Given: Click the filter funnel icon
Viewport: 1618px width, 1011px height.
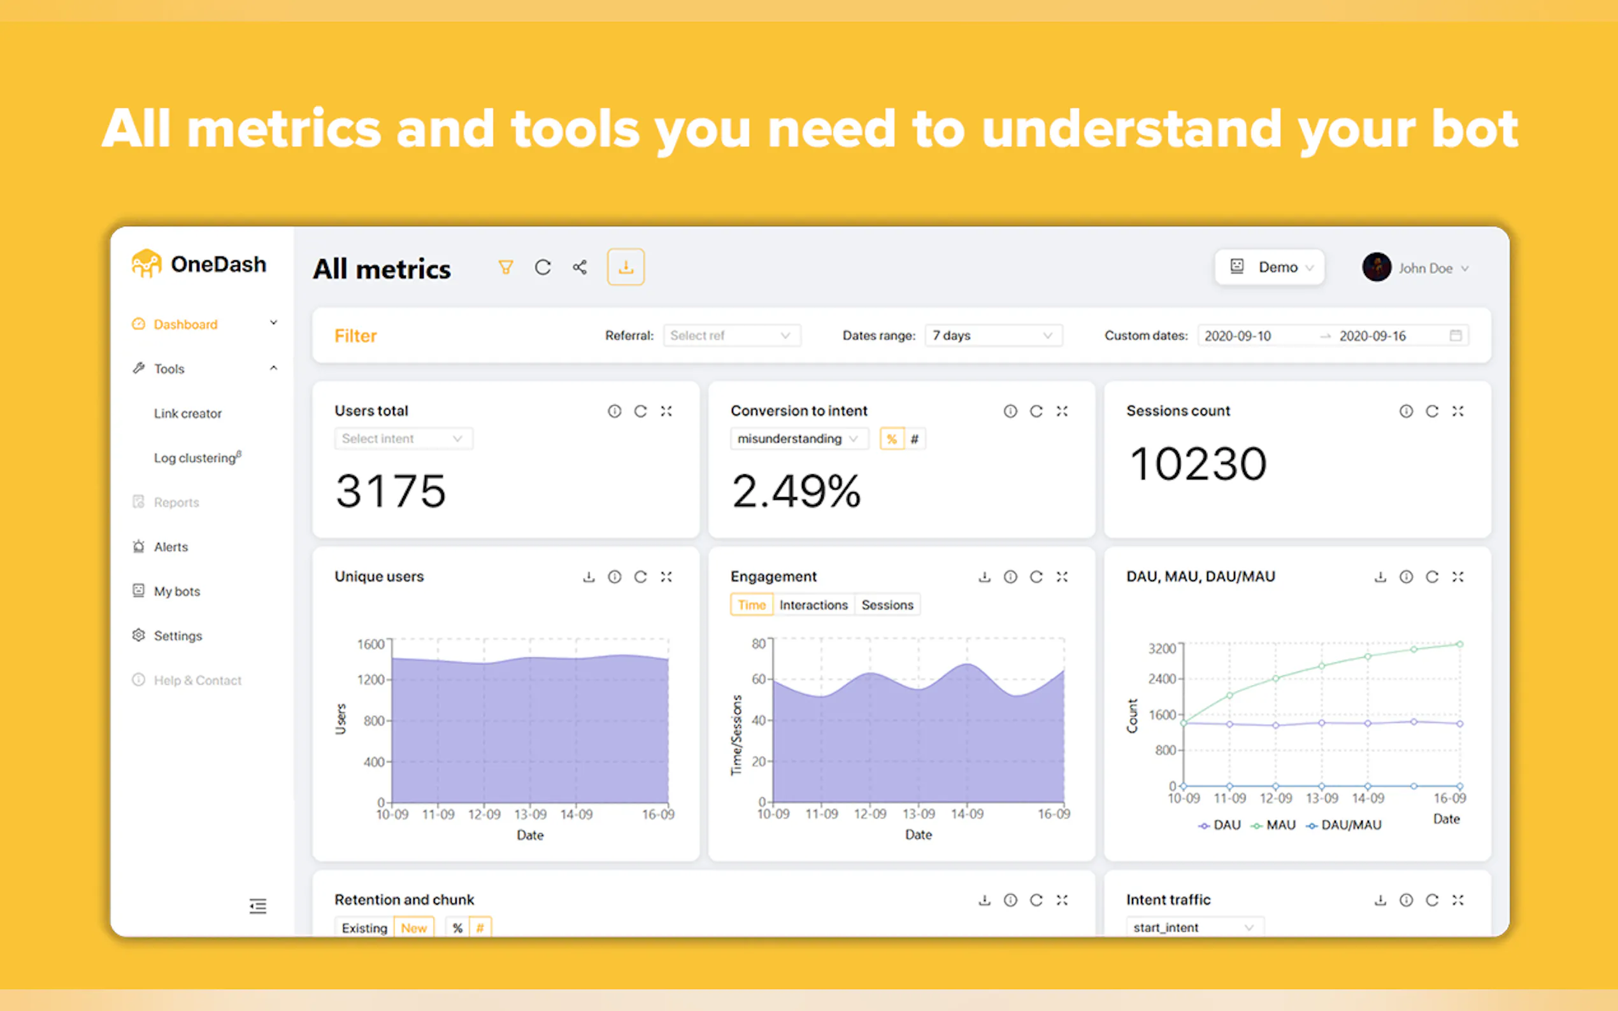Looking at the screenshot, I should (506, 267).
